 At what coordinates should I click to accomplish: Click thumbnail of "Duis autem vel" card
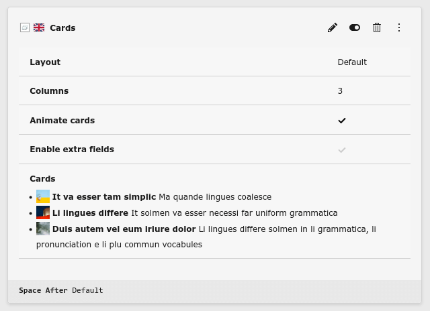coord(43,229)
